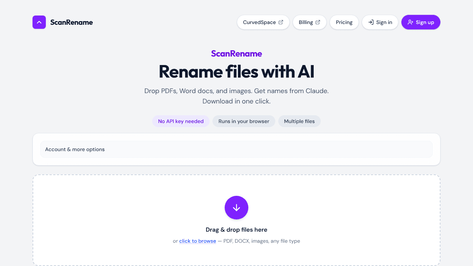Go to the Pricing page
Viewport: 473px width, 266px height.
344,22
